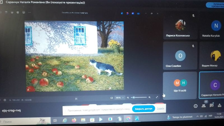This screenshot has width=224, height=126.
Task: Select the Оля Слюбик participant tile
Action: pyautogui.click(x=180, y=55)
